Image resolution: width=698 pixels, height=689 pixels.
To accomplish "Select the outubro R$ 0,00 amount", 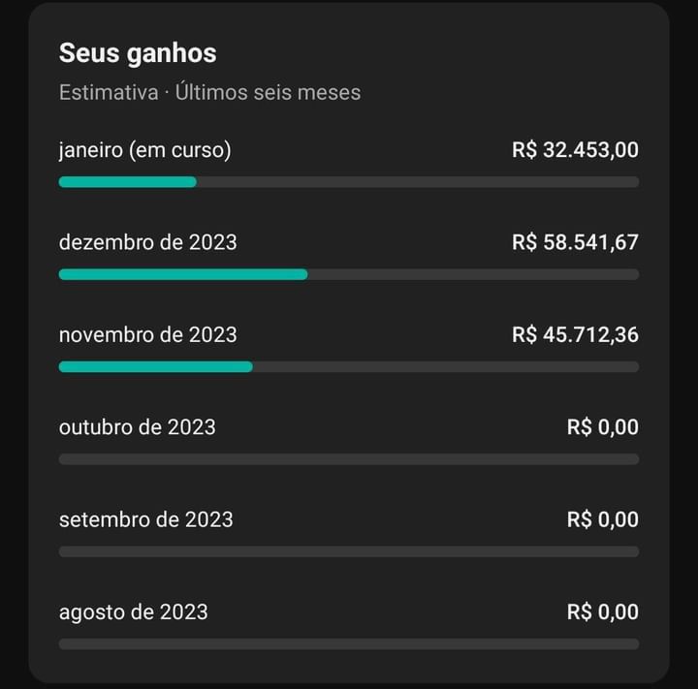I will (603, 427).
